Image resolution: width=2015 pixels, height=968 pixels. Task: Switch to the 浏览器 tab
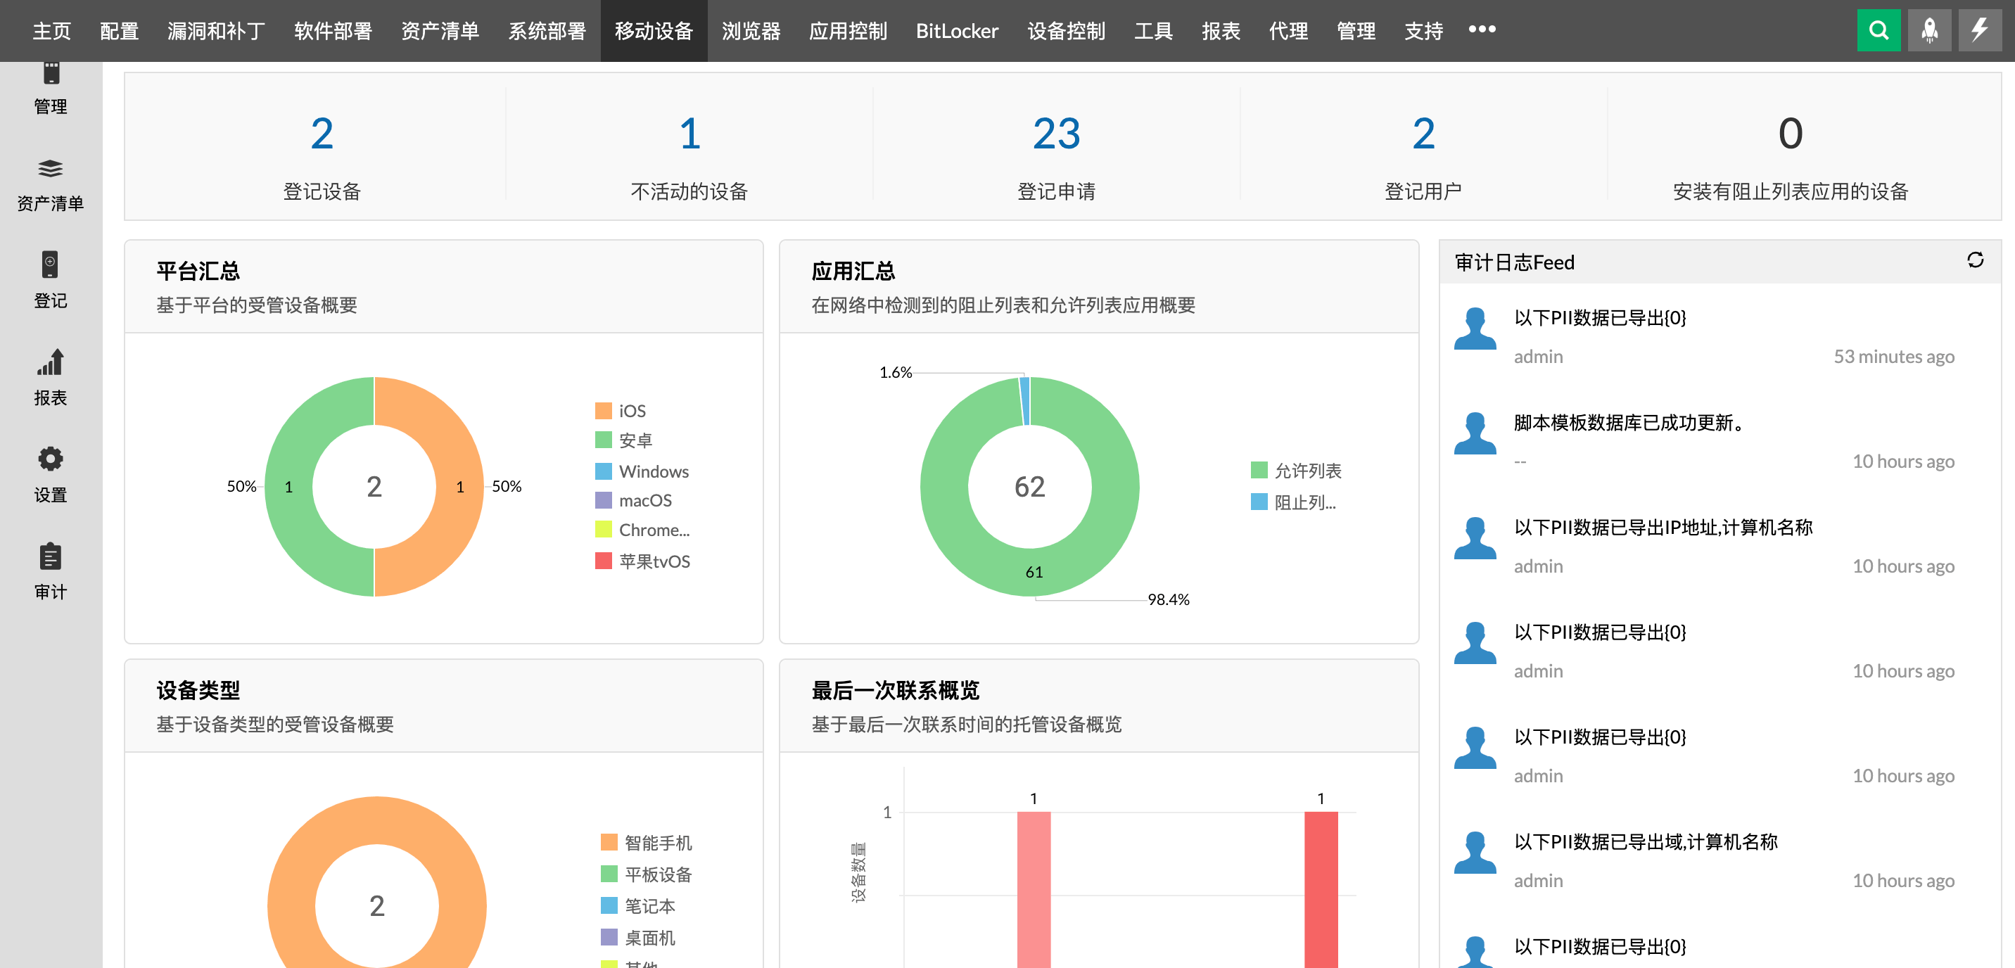(750, 31)
